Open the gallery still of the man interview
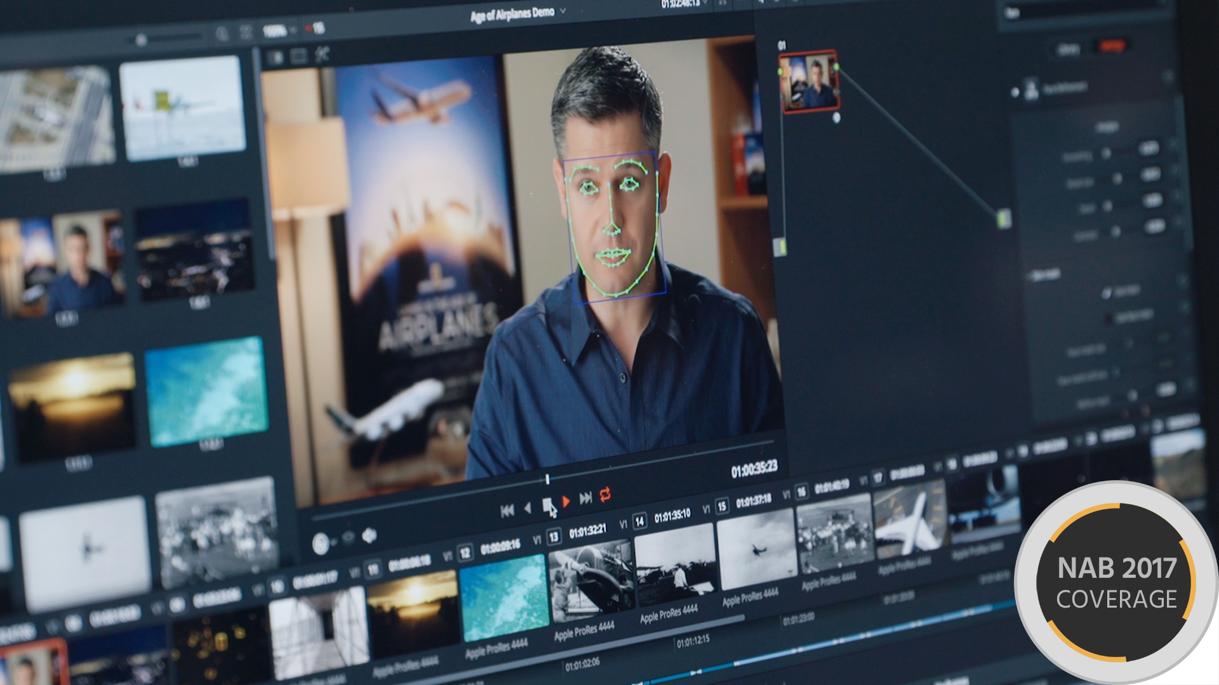Image resolution: width=1219 pixels, height=685 pixels. click(62, 264)
